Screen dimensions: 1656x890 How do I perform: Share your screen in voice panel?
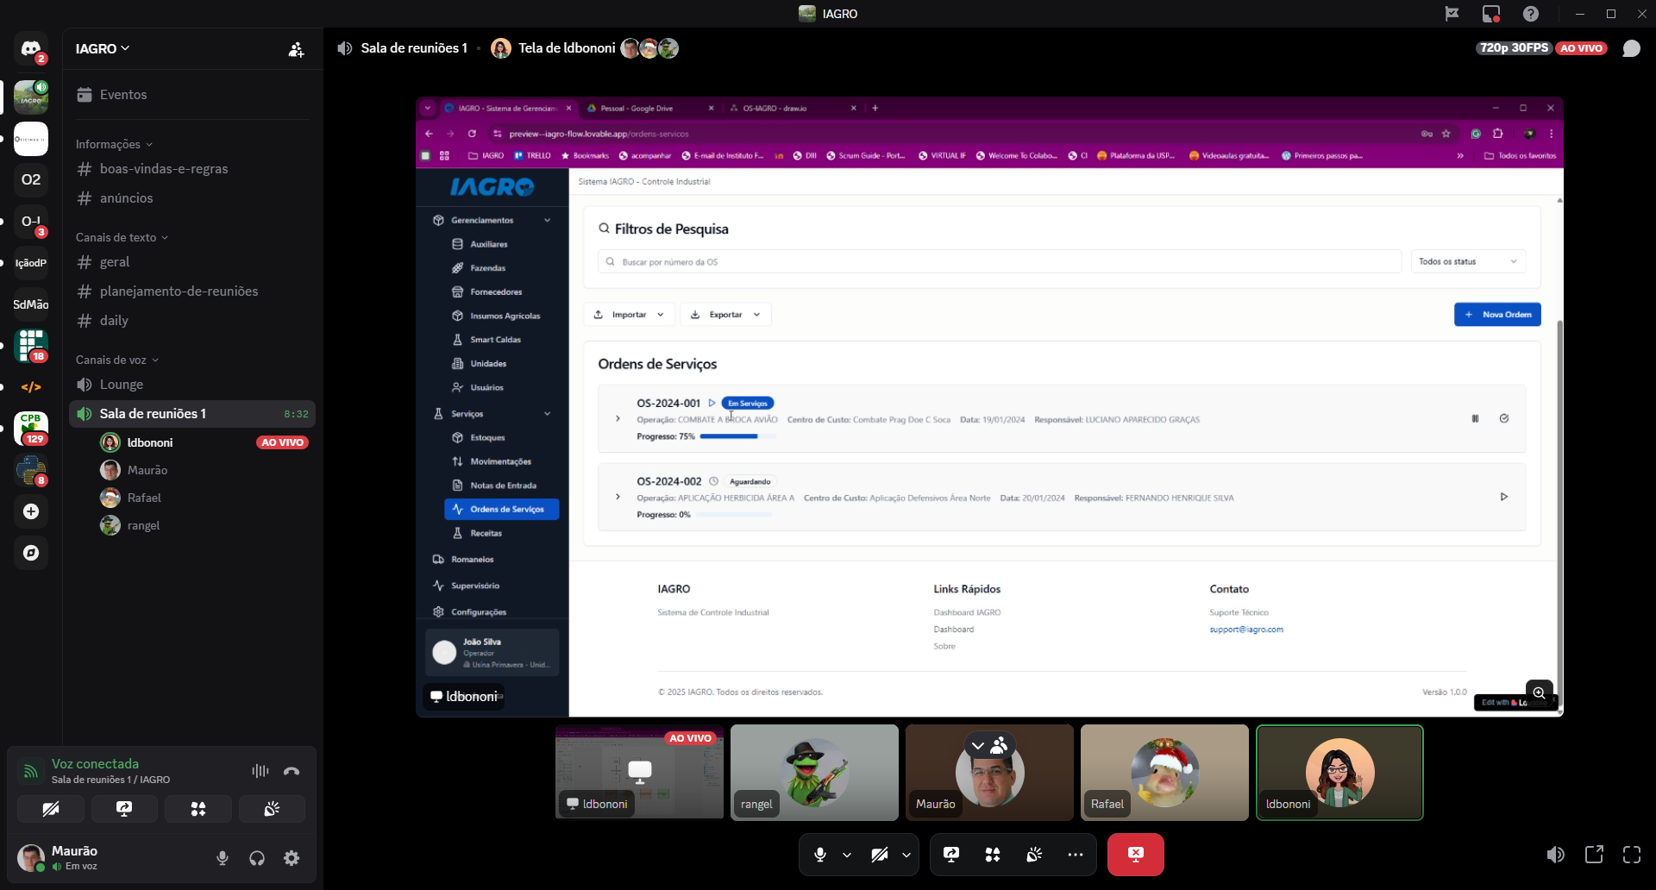tap(124, 809)
